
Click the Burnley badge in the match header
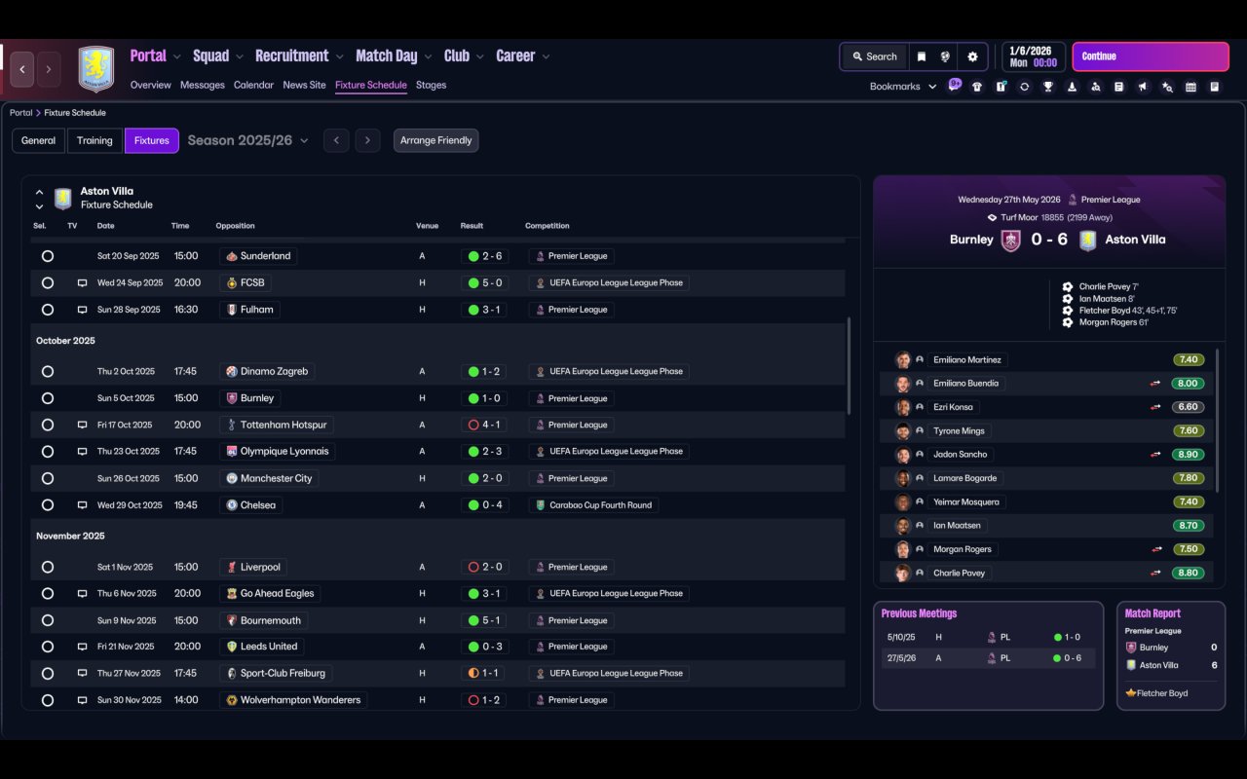[1011, 241]
